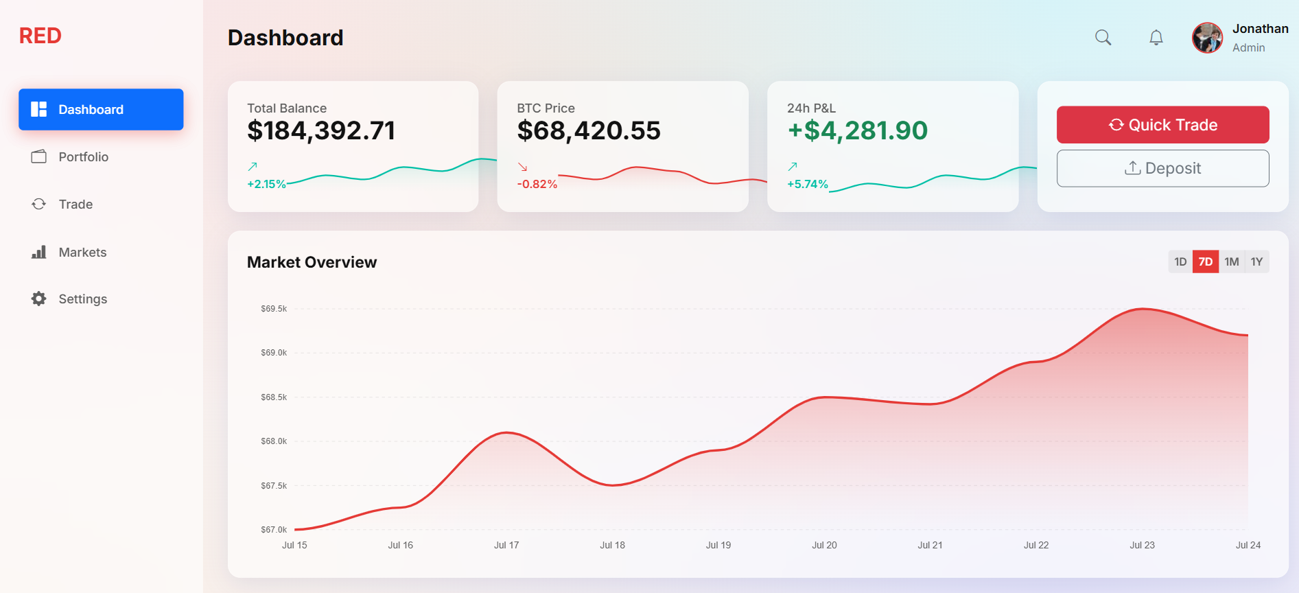Screen dimensions: 1299x593
Task: Click the Dashboard grid icon in sidebar
Action: click(x=39, y=109)
